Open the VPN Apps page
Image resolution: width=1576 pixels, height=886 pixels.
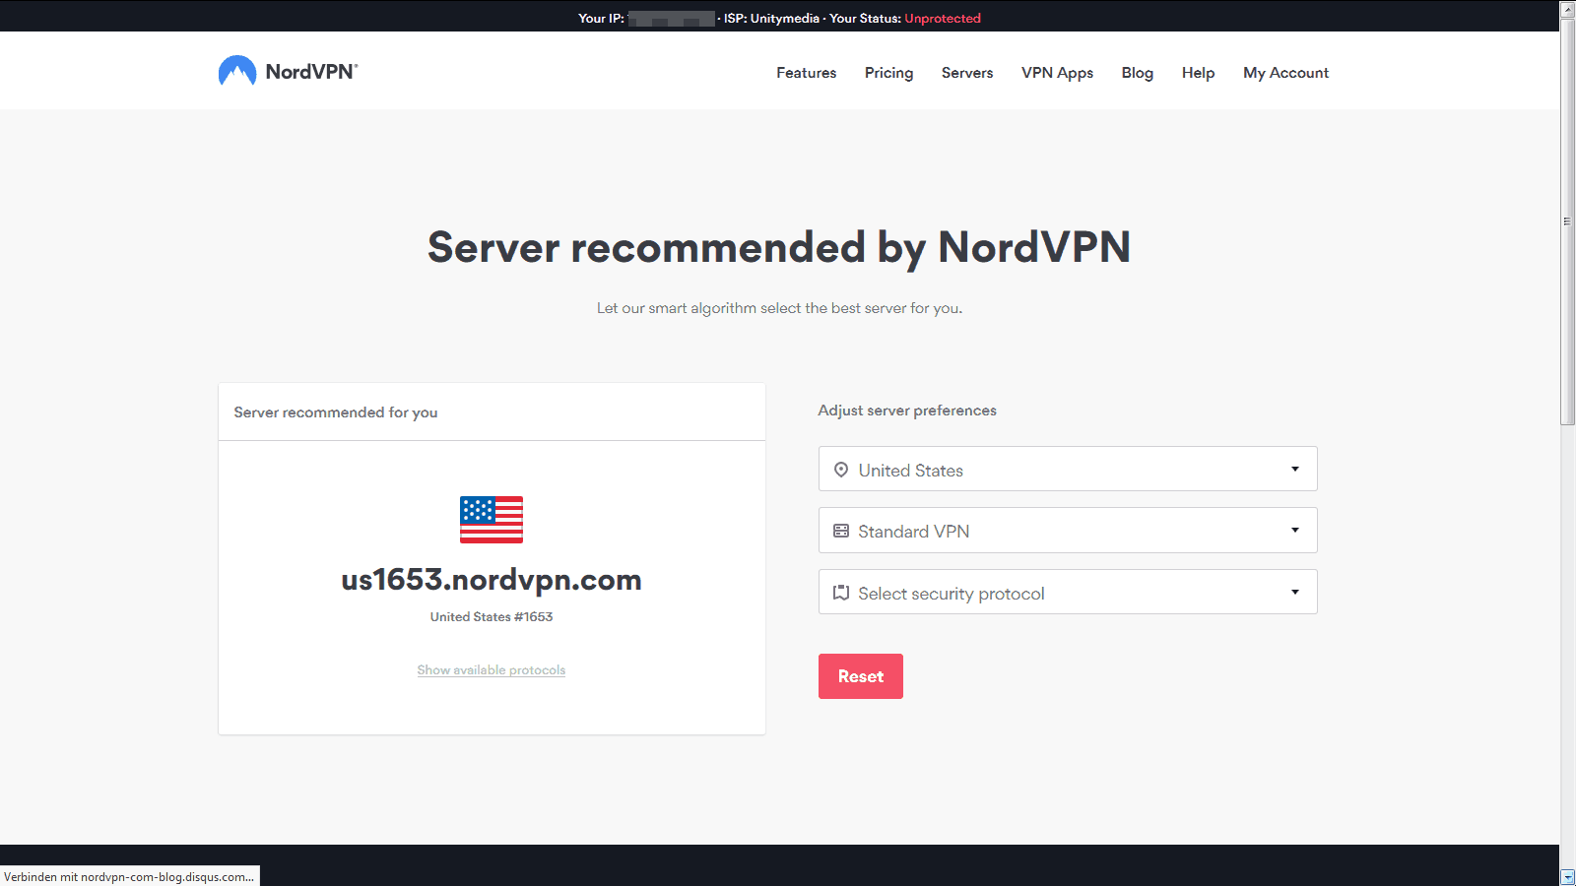click(x=1057, y=73)
